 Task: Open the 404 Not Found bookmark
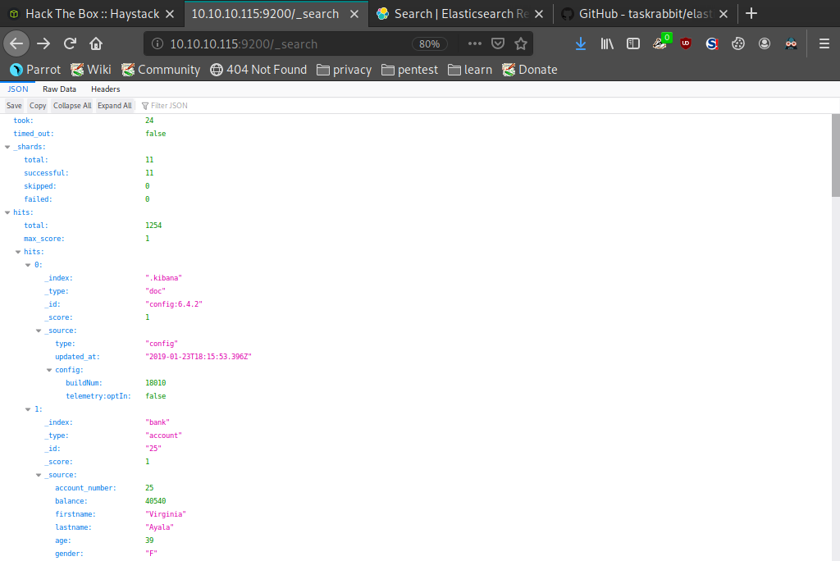258,70
